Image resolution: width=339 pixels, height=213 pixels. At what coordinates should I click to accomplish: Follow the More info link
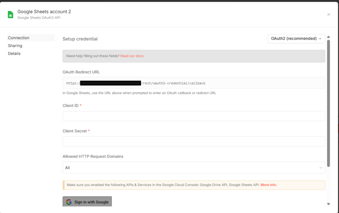(x=268, y=185)
